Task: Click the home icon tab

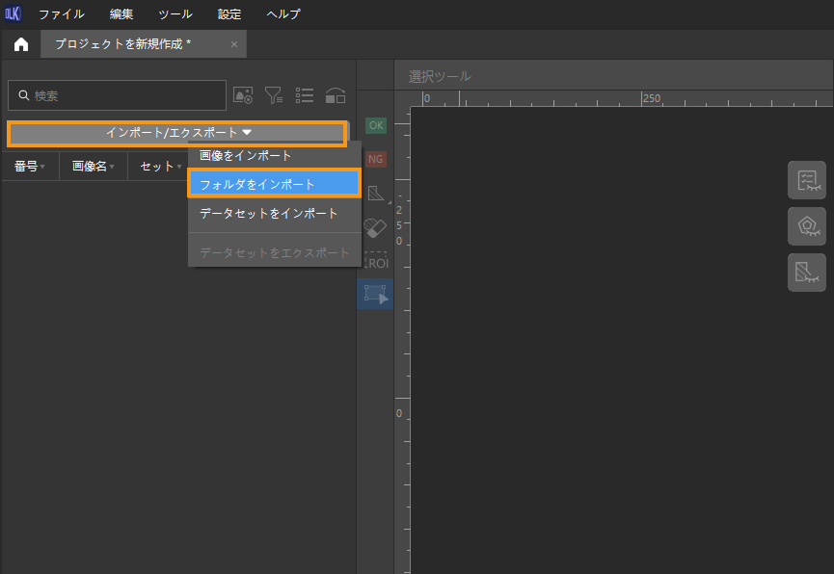Action: 20,44
